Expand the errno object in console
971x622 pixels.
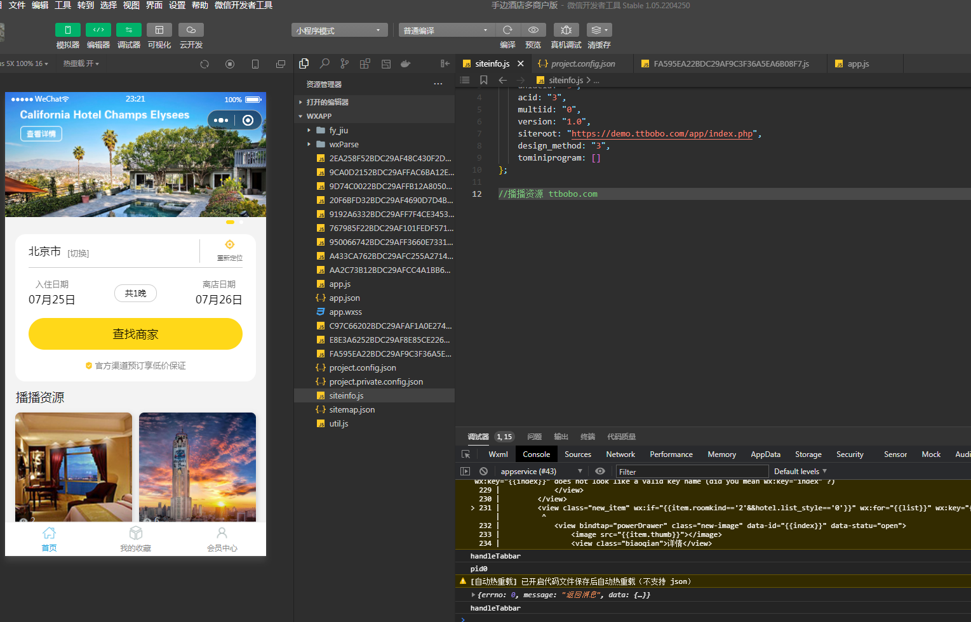point(473,595)
